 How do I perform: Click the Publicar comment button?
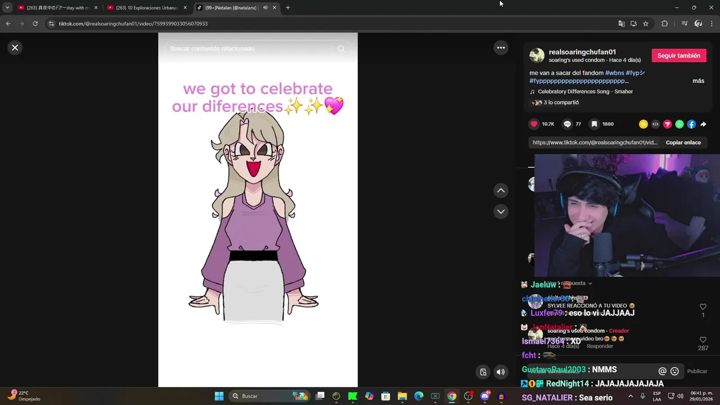[x=697, y=371]
